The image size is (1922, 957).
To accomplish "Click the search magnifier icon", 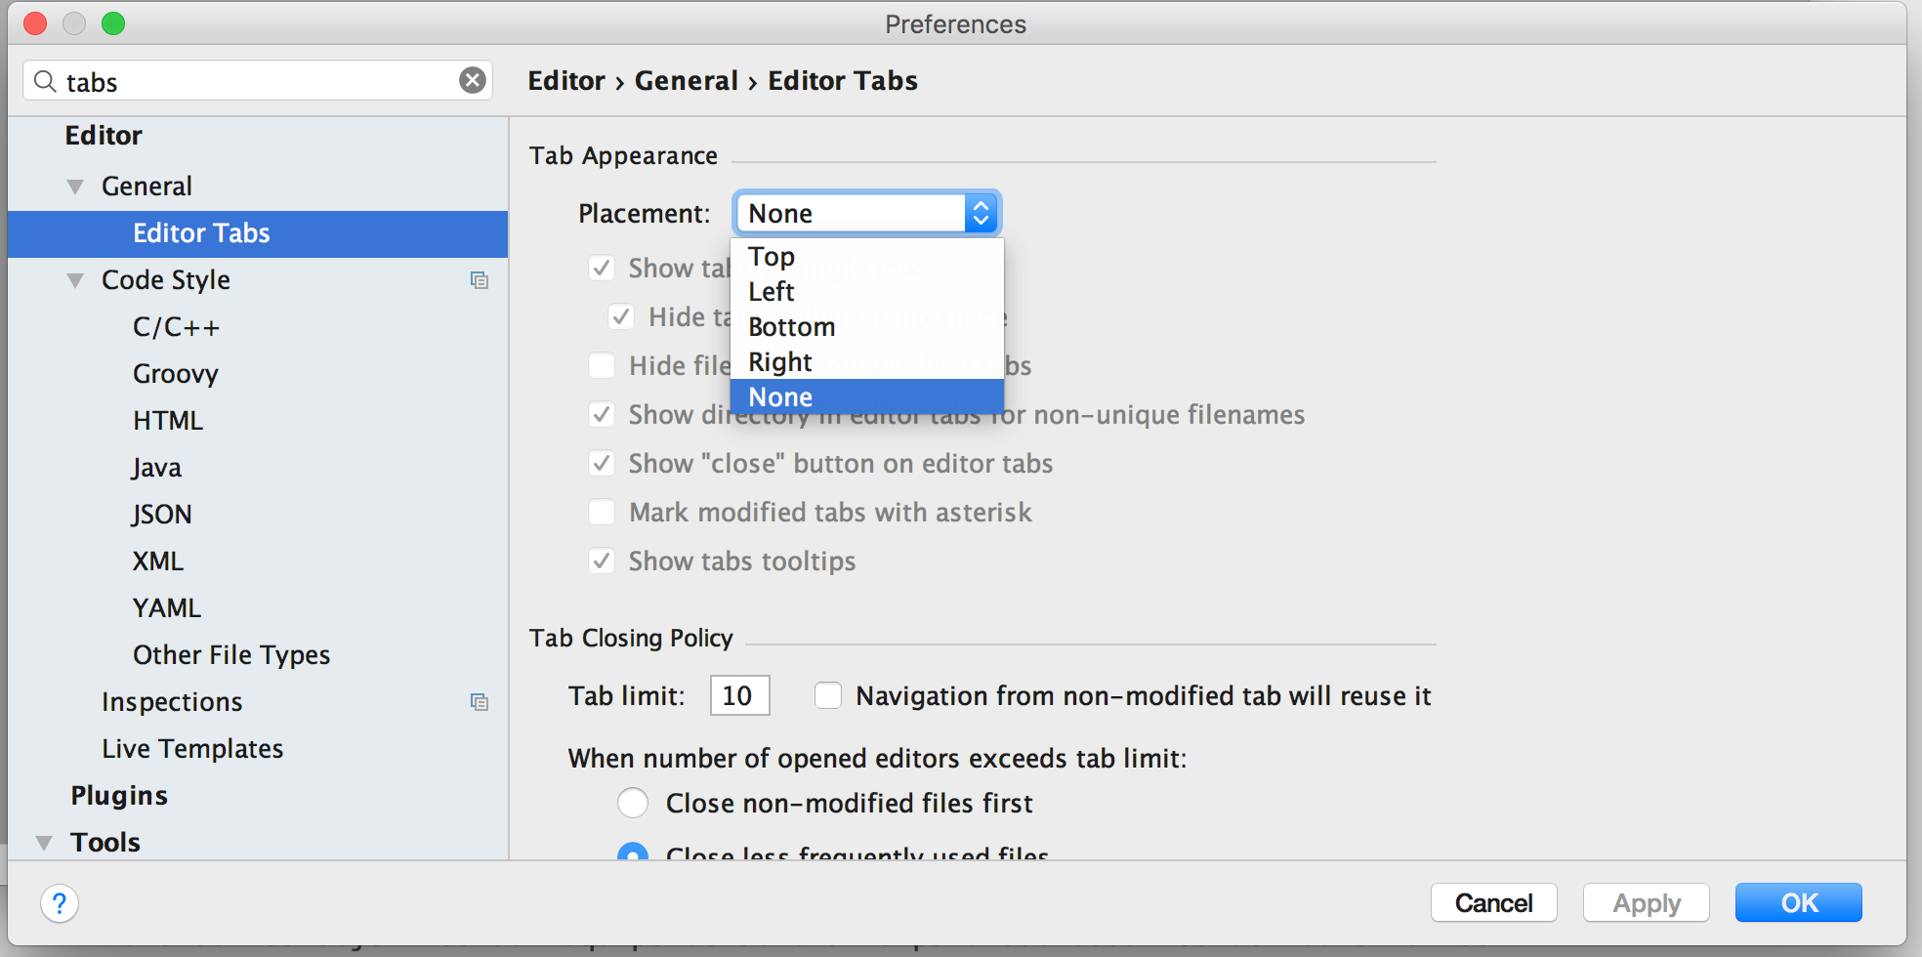I will coord(45,81).
